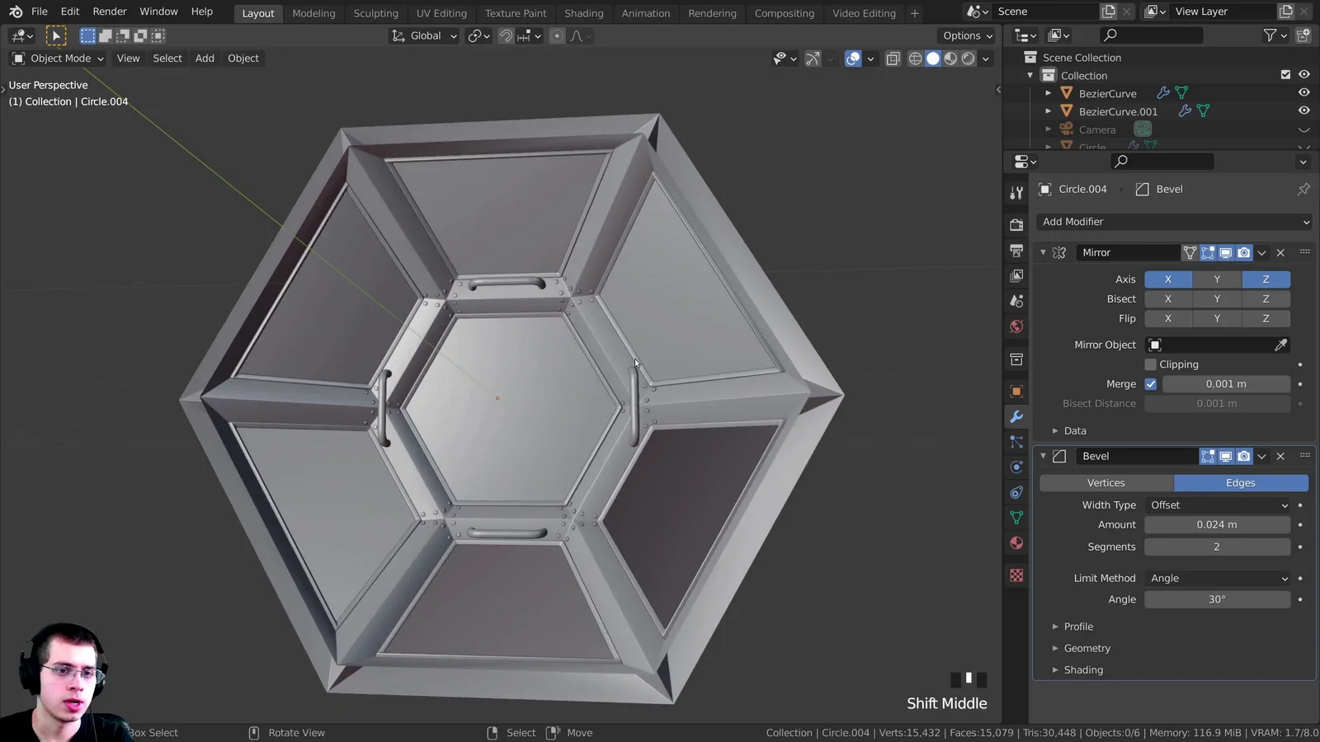Switch to rendered viewport shading
Image resolution: width=1320 pixels, height=742 pixels.
click(969, 59)
